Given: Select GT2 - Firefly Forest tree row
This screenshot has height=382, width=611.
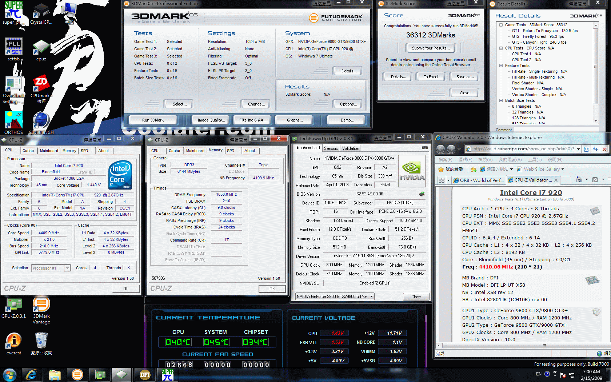Looking at the screenshot, I should pos(538,36).
